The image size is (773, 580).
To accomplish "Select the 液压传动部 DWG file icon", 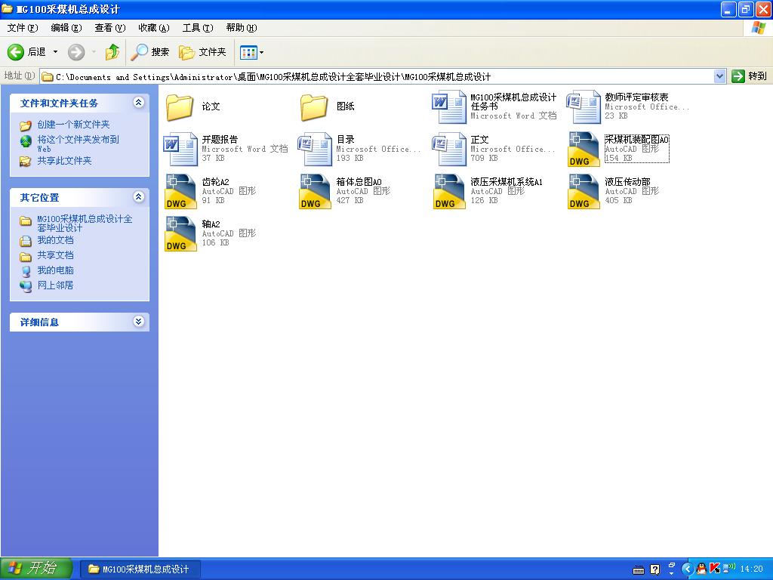I will click(x=584, y=191).
